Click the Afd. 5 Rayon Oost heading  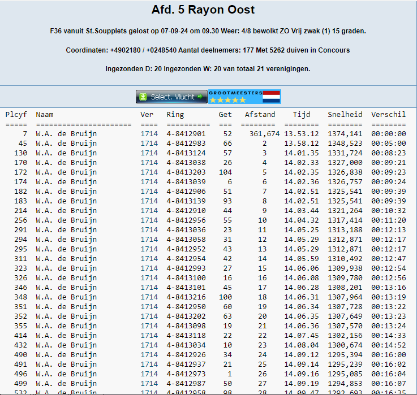pos(203,10)
